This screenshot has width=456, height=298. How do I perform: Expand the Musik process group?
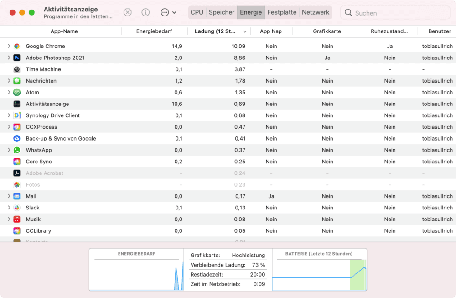tap(9, 219)
